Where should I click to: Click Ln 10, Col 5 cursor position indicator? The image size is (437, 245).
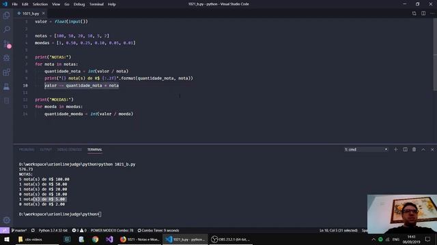coord(339,230)
